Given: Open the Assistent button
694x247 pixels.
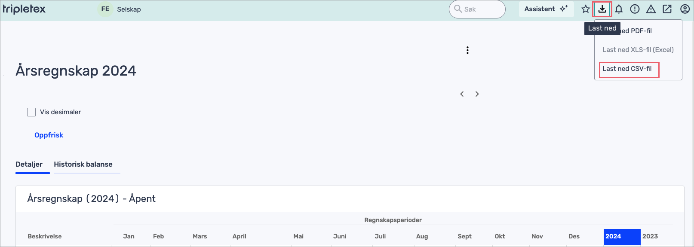Looking at the screenshot, I should pyautogui.click(x=546, y=9).
